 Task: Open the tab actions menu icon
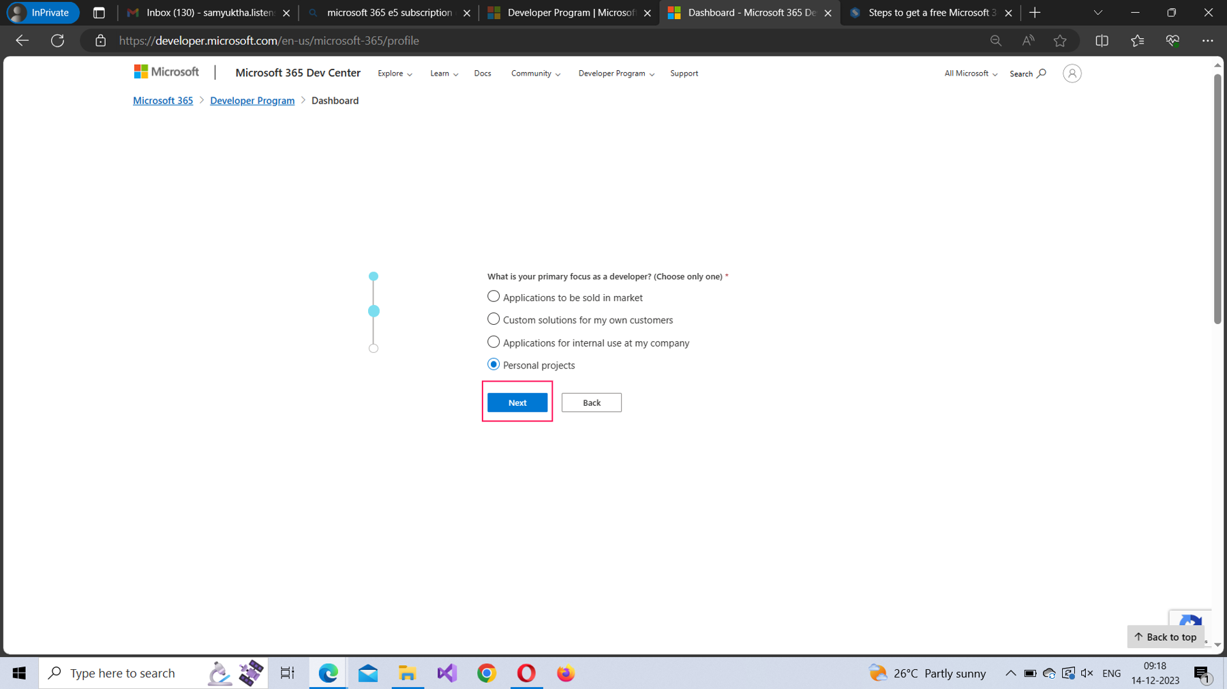coord(99,13)
